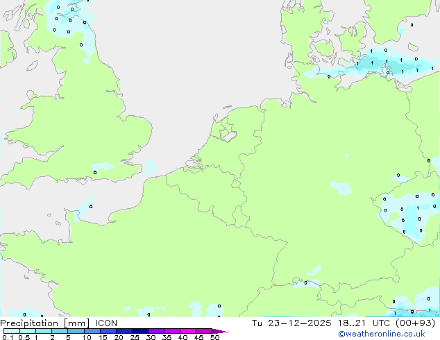Click the legend swatch between 35 and 40

(172, 331)
